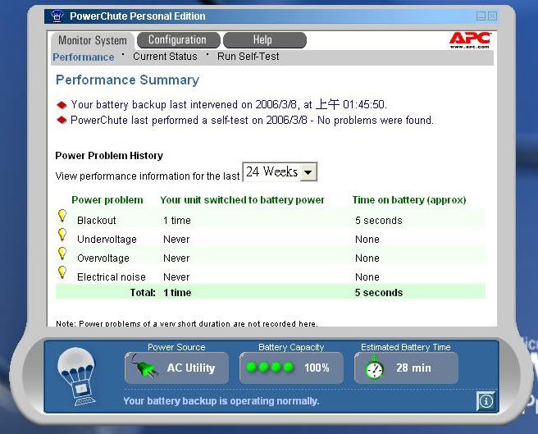Click the bold '1 time' total value
The image size is (538, 434).
coord(177,293)
